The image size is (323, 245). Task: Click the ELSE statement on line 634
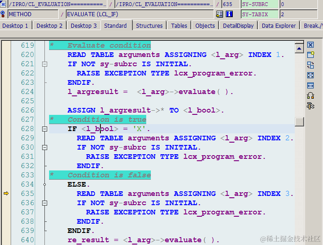click(79, 184)
